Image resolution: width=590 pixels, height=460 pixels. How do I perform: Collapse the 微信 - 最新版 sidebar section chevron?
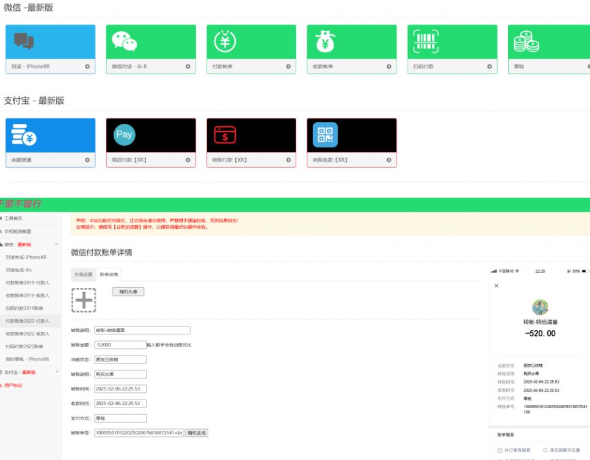(x=56, y=244)
